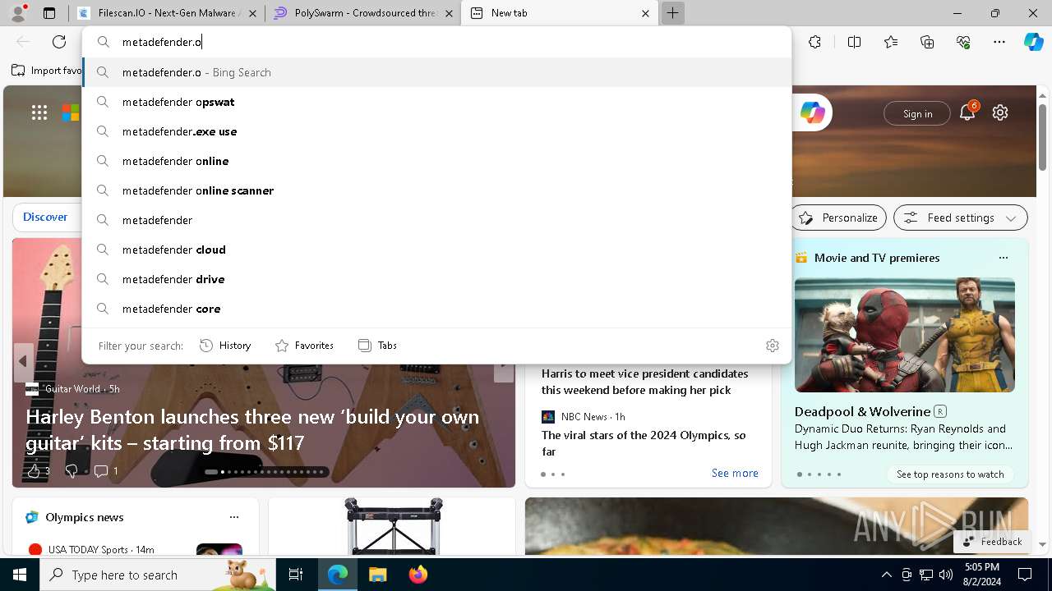The width and height of the screenshot is (1052, 591).
Task: Pick 'metadefender cloud' suggestion
Action: pyautogui.click(x=436, y=250)
